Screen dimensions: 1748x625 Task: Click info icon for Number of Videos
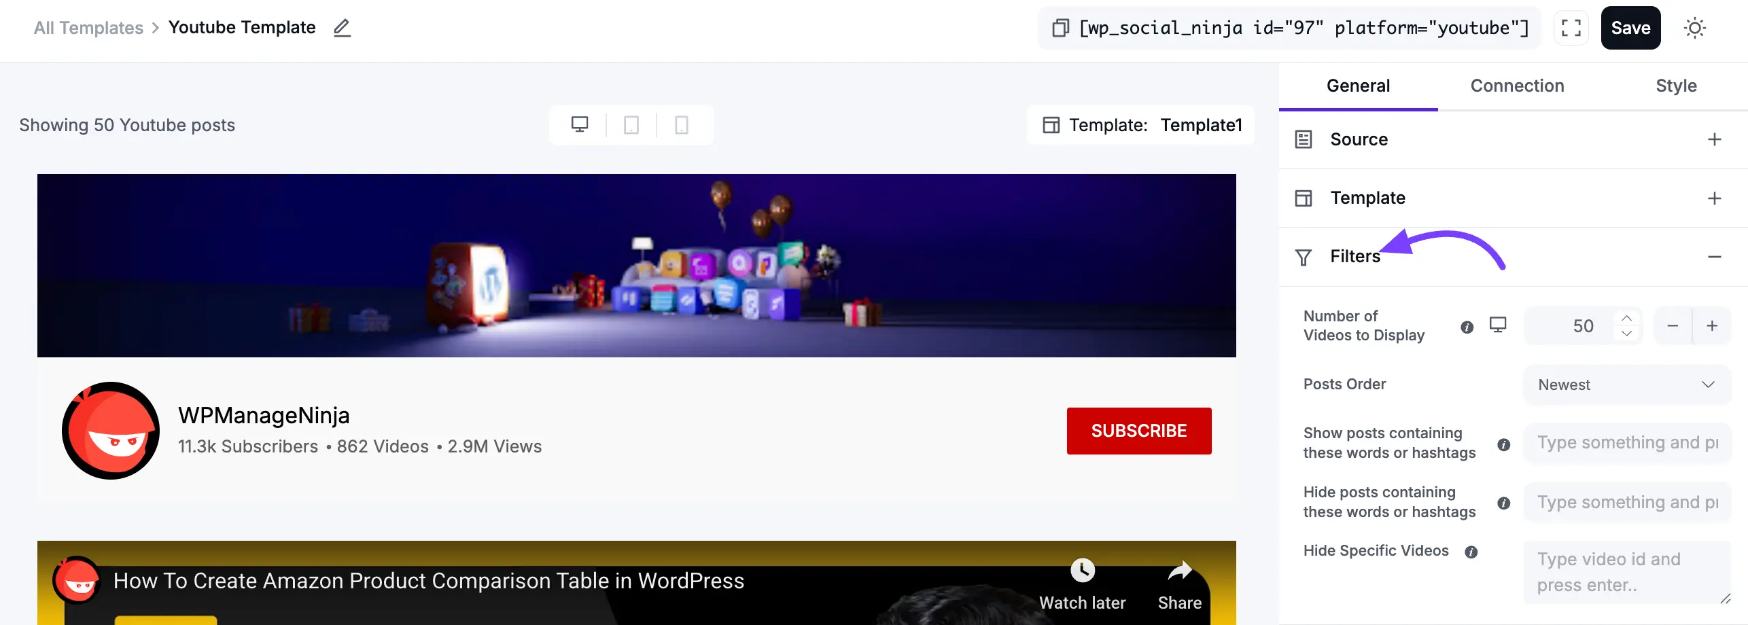[x=1467, y=327]
